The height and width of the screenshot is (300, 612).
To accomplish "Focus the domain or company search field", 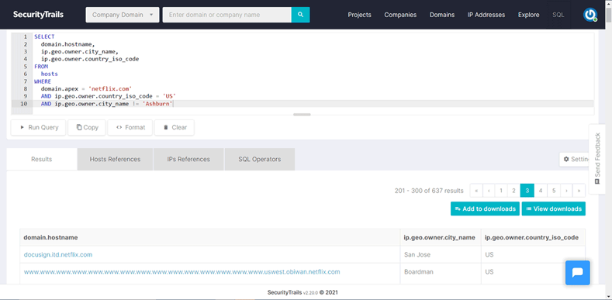I will [226, 15].
